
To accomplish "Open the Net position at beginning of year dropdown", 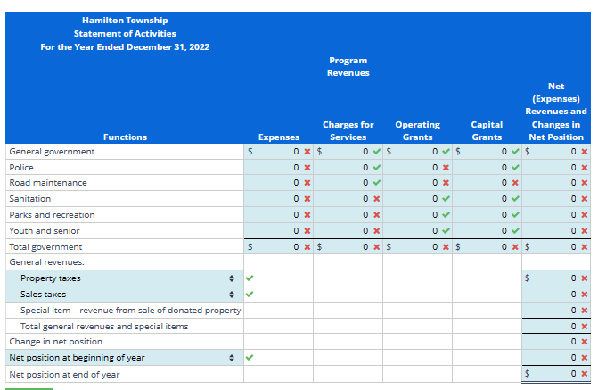I will coord(125,358).
